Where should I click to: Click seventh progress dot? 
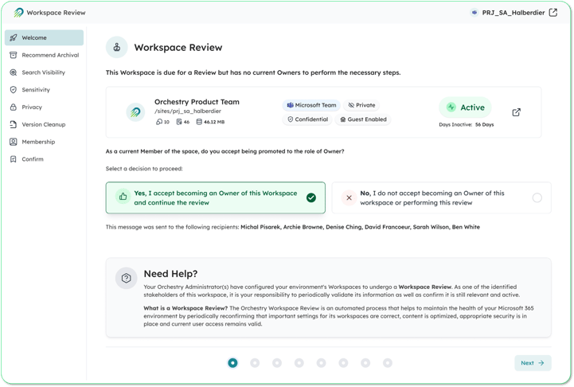pos(365,363)
